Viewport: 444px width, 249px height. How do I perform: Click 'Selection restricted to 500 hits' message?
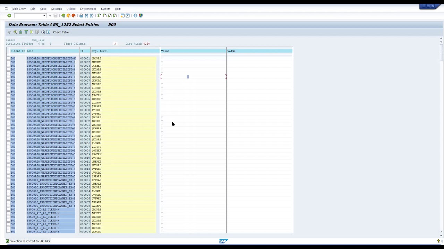[30, 241]
